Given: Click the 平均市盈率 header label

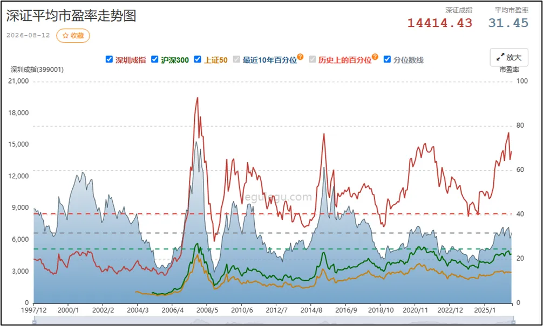Looking at the screenshot, I should (x=512, y=10).
